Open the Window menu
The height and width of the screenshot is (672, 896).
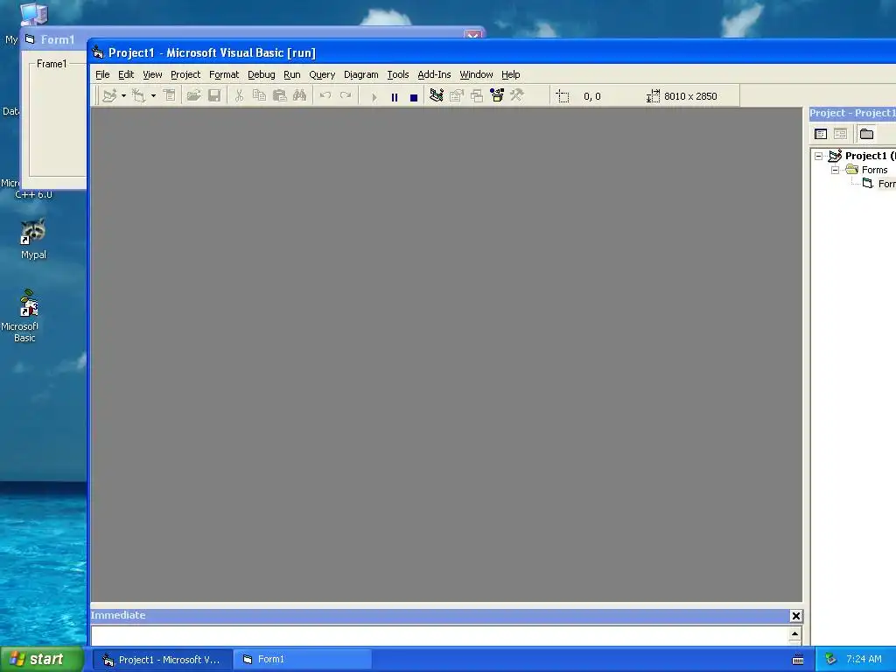point(477,74)
